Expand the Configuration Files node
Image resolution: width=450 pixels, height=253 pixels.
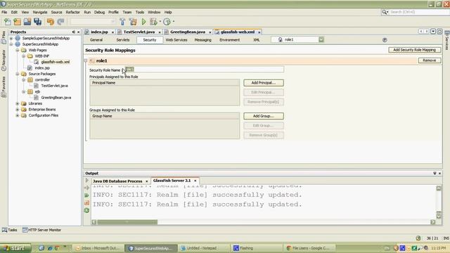(18, 115)
